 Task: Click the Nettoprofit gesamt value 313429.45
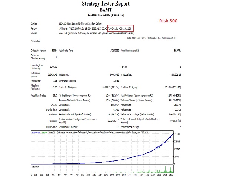pyautogui.click(x=53, y=74)
